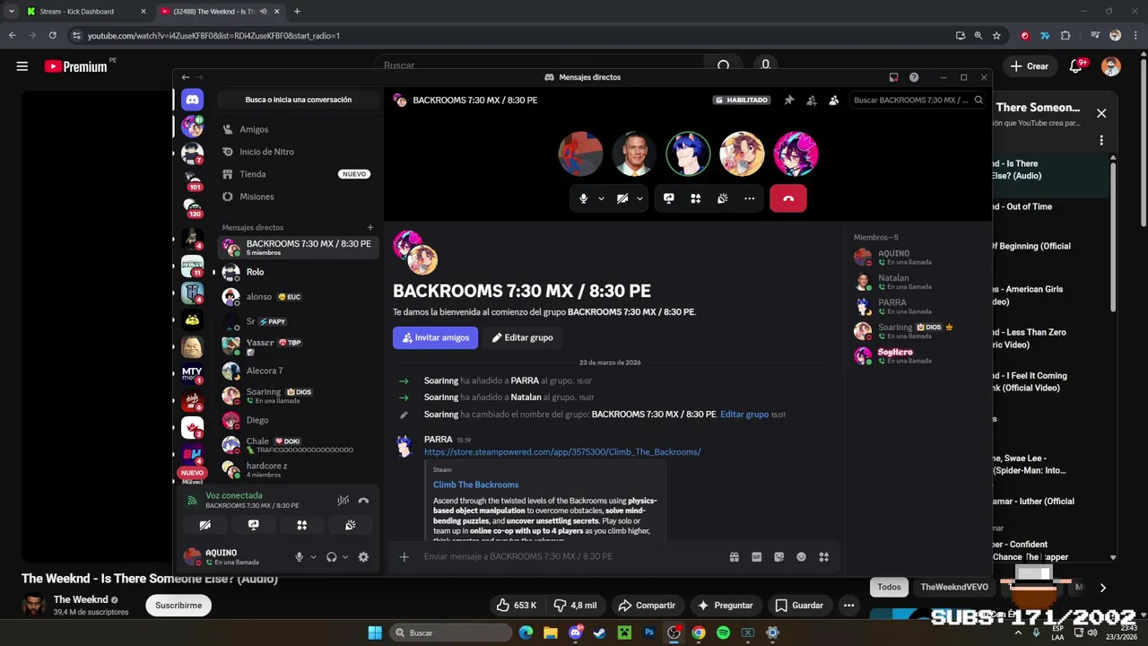
Task: Deafen with the headphones icon in the user panel
Action: pos(332,557)
